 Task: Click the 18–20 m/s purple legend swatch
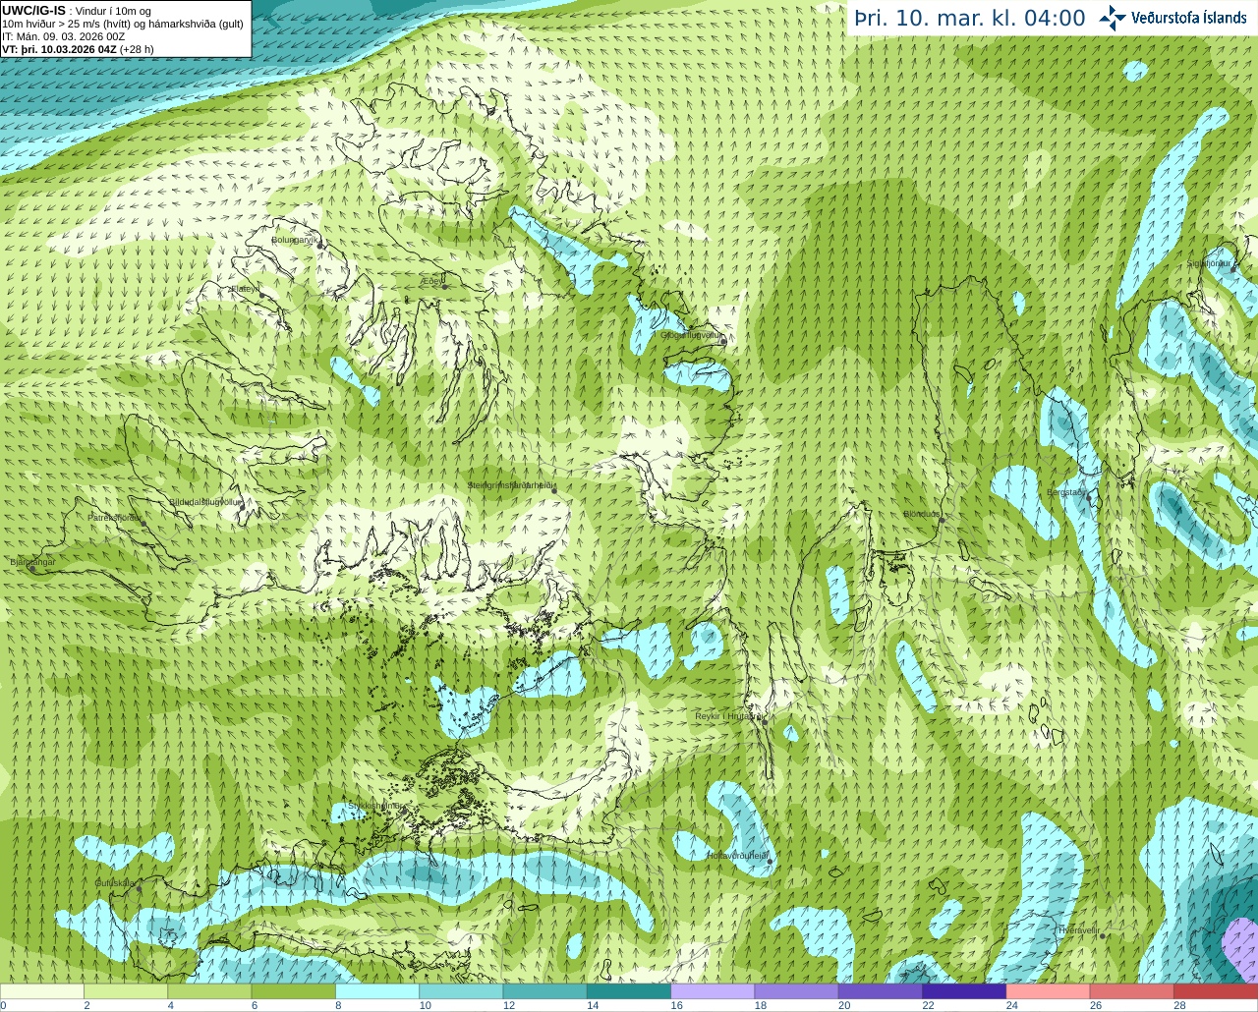796,991
